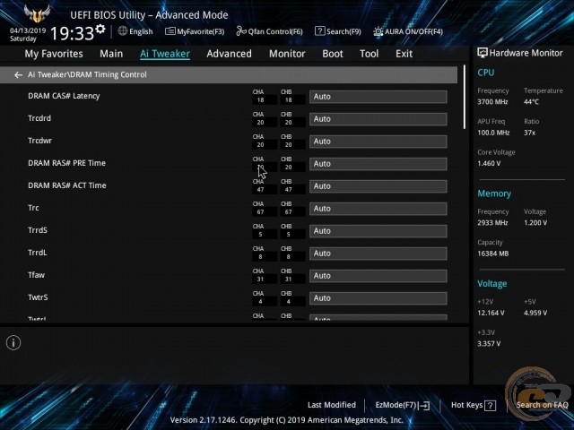Open Search on FAQ link
574x430 pixels.
[x=542, y=405]
